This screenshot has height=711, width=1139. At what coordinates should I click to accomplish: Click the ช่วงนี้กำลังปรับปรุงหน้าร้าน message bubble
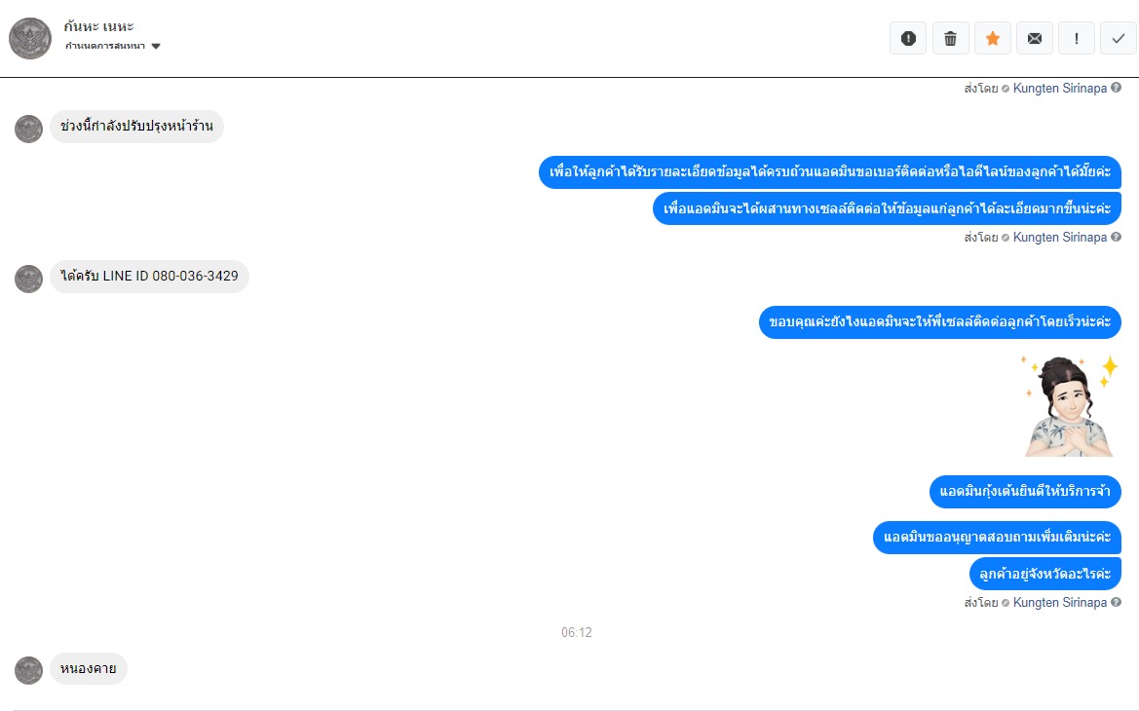click(136, 127)
